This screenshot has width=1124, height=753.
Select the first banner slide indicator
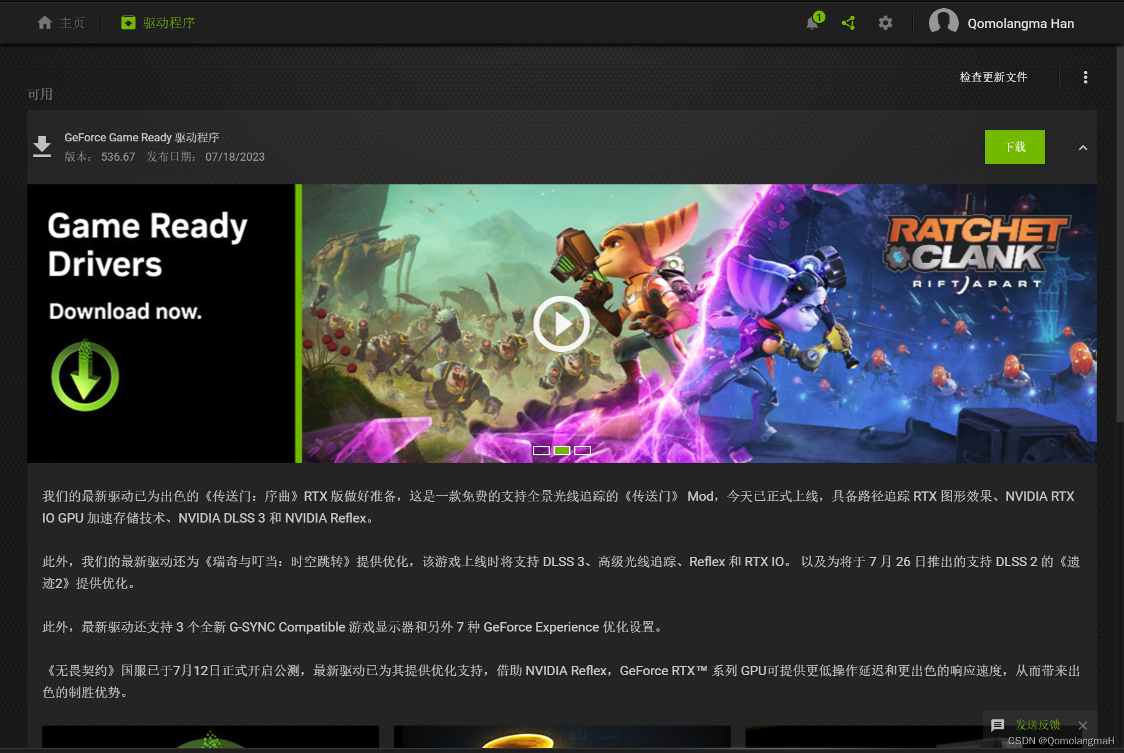(541, 450)
